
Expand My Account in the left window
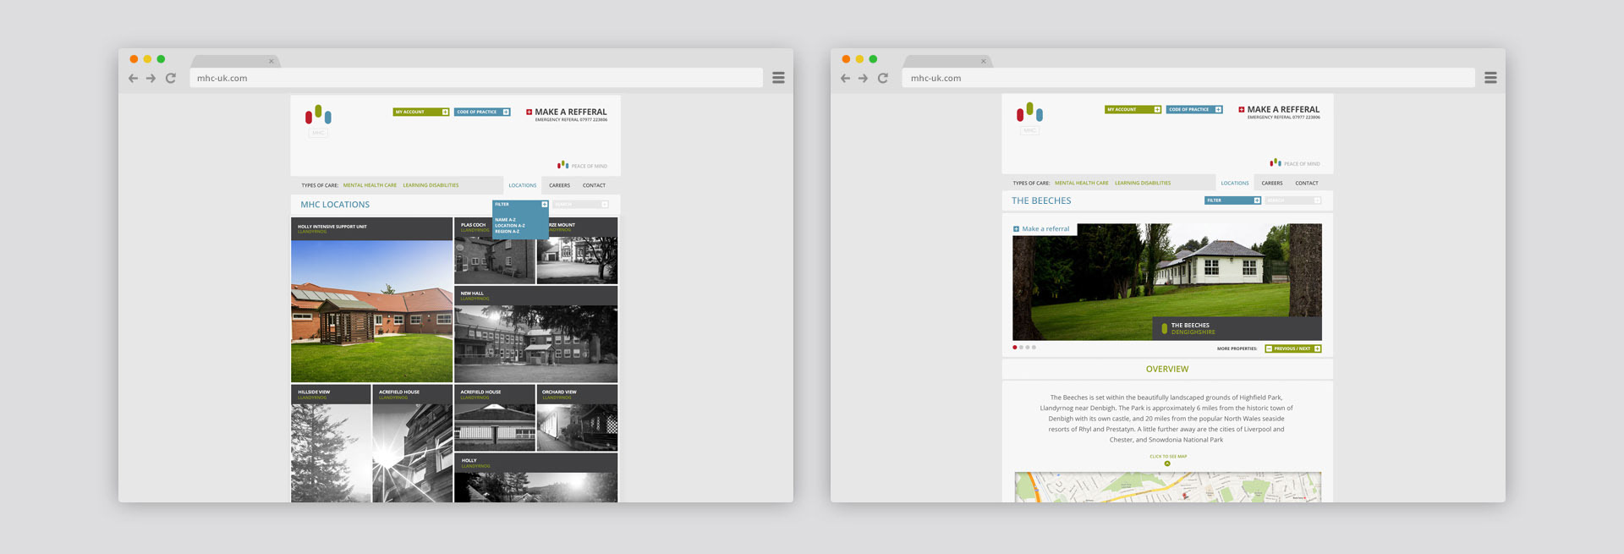pos(421,112)
